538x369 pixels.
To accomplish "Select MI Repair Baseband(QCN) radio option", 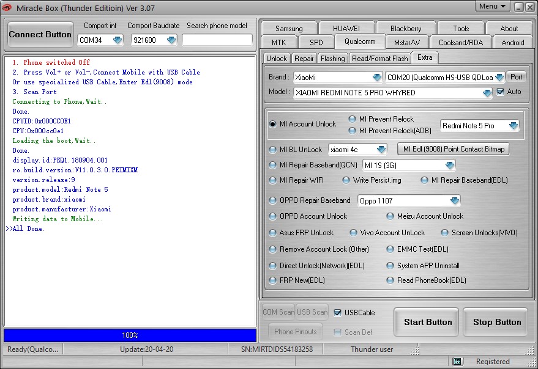I will (x=273, y=165).
